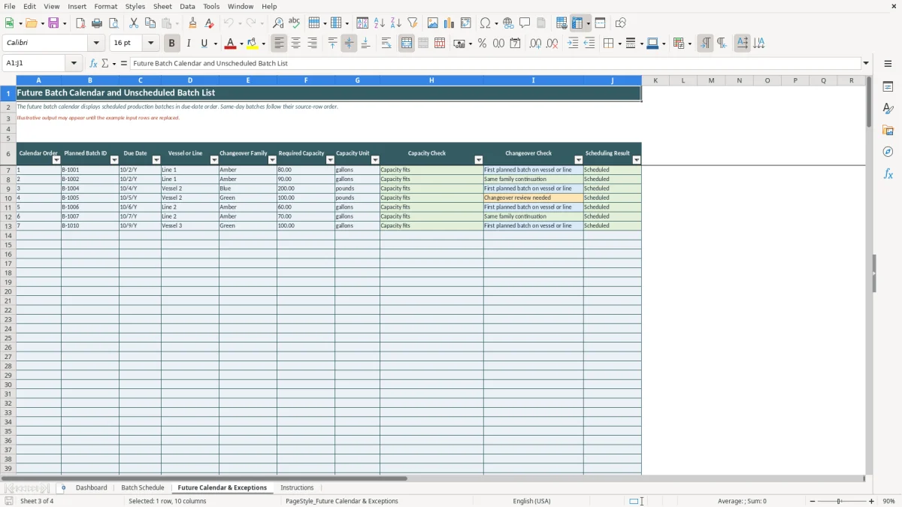Click the zoom in plus button
The image size is (902, 507).
[x=871, y=501]
